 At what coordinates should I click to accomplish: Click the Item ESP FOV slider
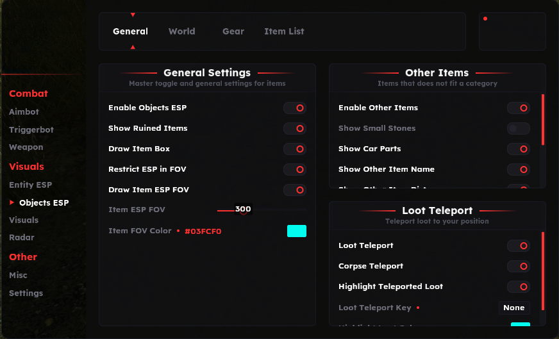pos(263,210)
